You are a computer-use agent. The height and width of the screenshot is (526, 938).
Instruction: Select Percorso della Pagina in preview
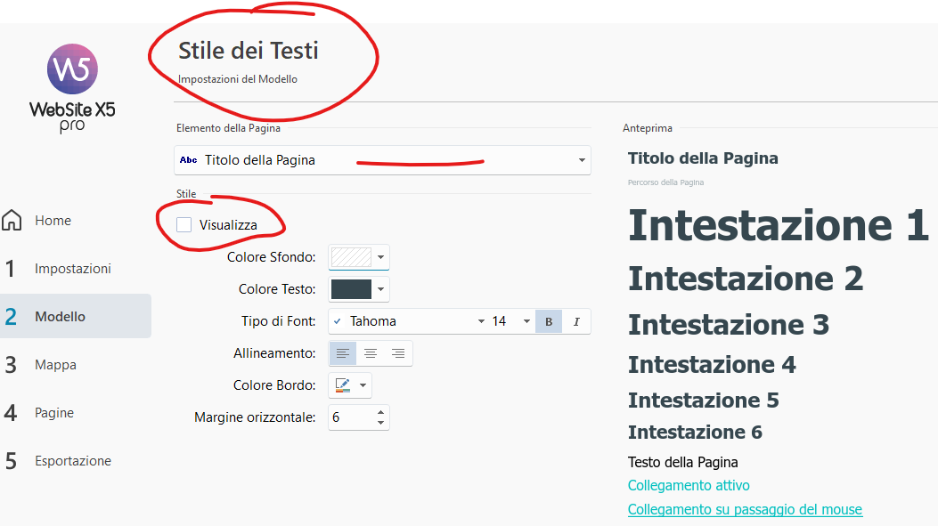click(x=665, y=182)
